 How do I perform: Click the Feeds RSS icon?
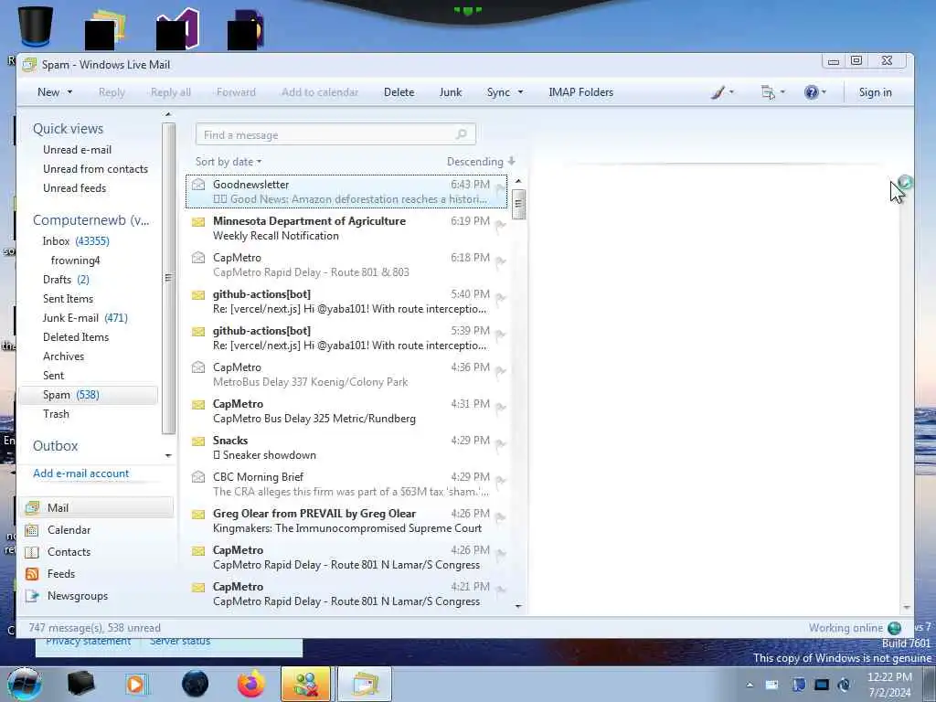(32, 574)
